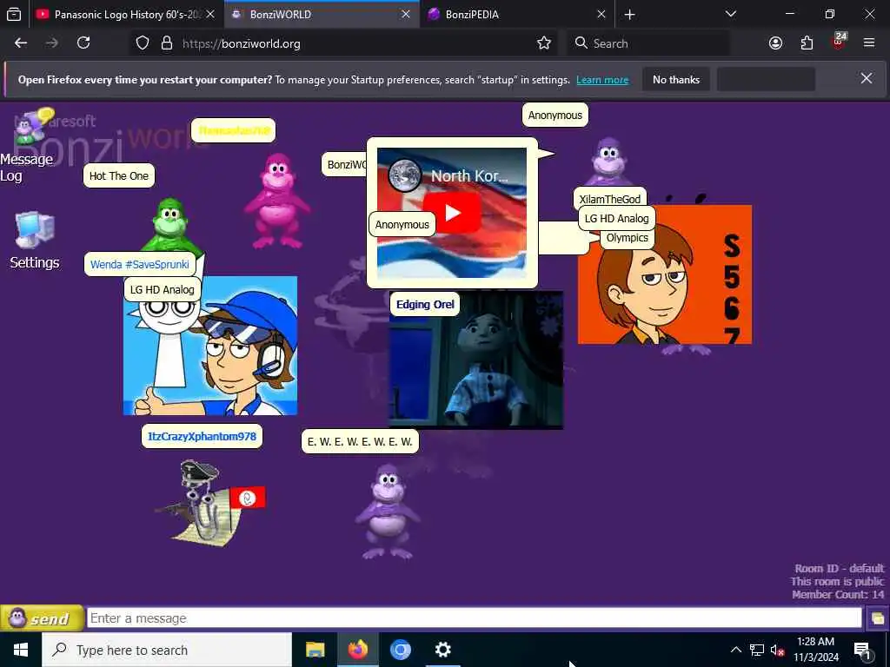The width and height of the screenshot is (890, 667).
Task: Click purple Bonzi below E. W. E. W. bubble
Action: [x=388, y=512]
